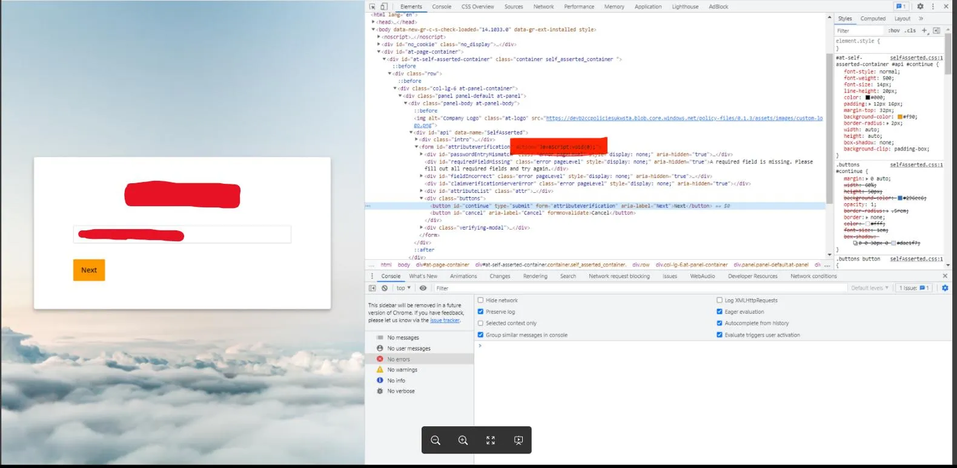Add a new style rule with plus icon
The image size is (957, 468).
coord(924,30)
